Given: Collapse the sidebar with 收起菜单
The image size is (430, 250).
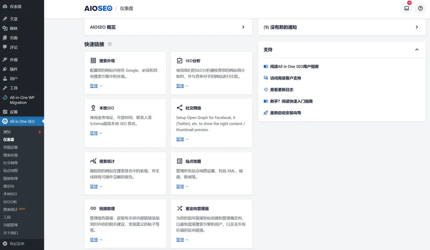Looking at the screenshot, I should click(x=17, y=244).
